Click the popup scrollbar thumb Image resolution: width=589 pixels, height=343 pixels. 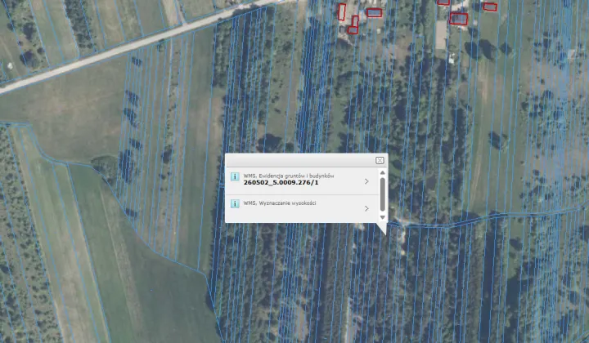point(382,194)
